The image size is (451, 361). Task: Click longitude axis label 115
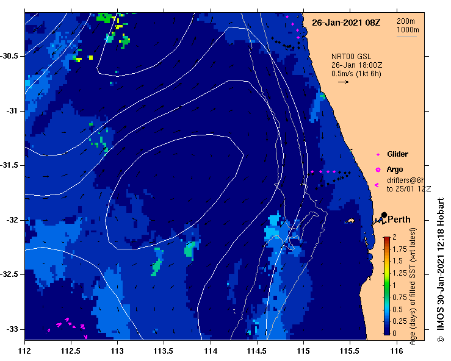[x=303, y=351]
